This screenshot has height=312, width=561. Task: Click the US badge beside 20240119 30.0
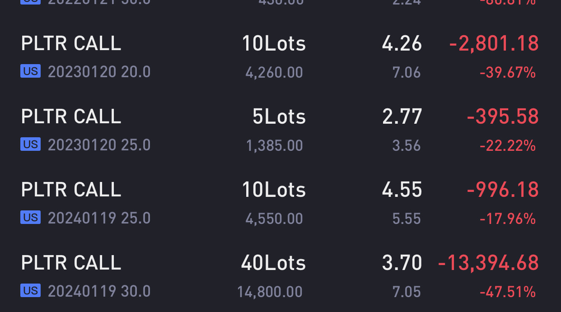(30, 290)
